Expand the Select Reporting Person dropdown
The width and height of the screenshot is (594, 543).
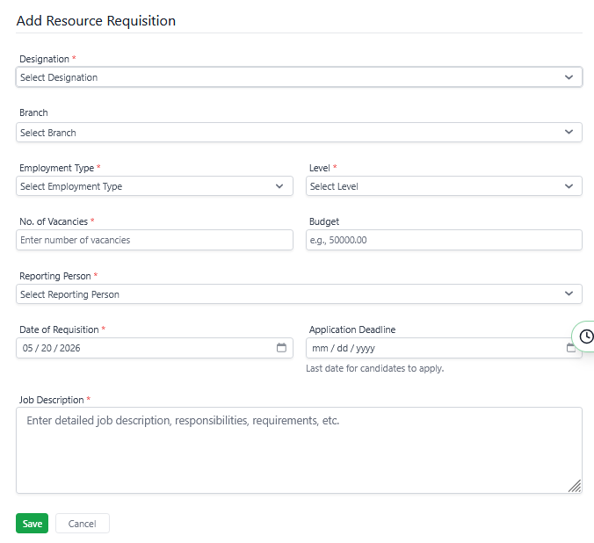[x=299, y=294]
